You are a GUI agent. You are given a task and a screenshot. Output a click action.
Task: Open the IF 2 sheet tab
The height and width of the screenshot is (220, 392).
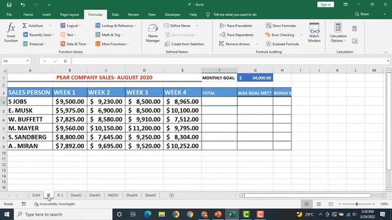pyautogui.click(x=60, y=196)
